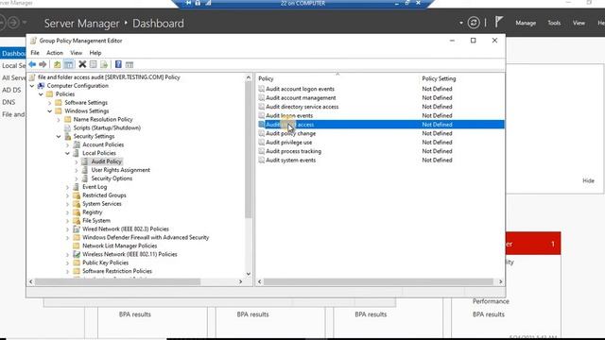The image size is (605, 340).
Task: Open the View menu in editor
Action: click(76, 53)
